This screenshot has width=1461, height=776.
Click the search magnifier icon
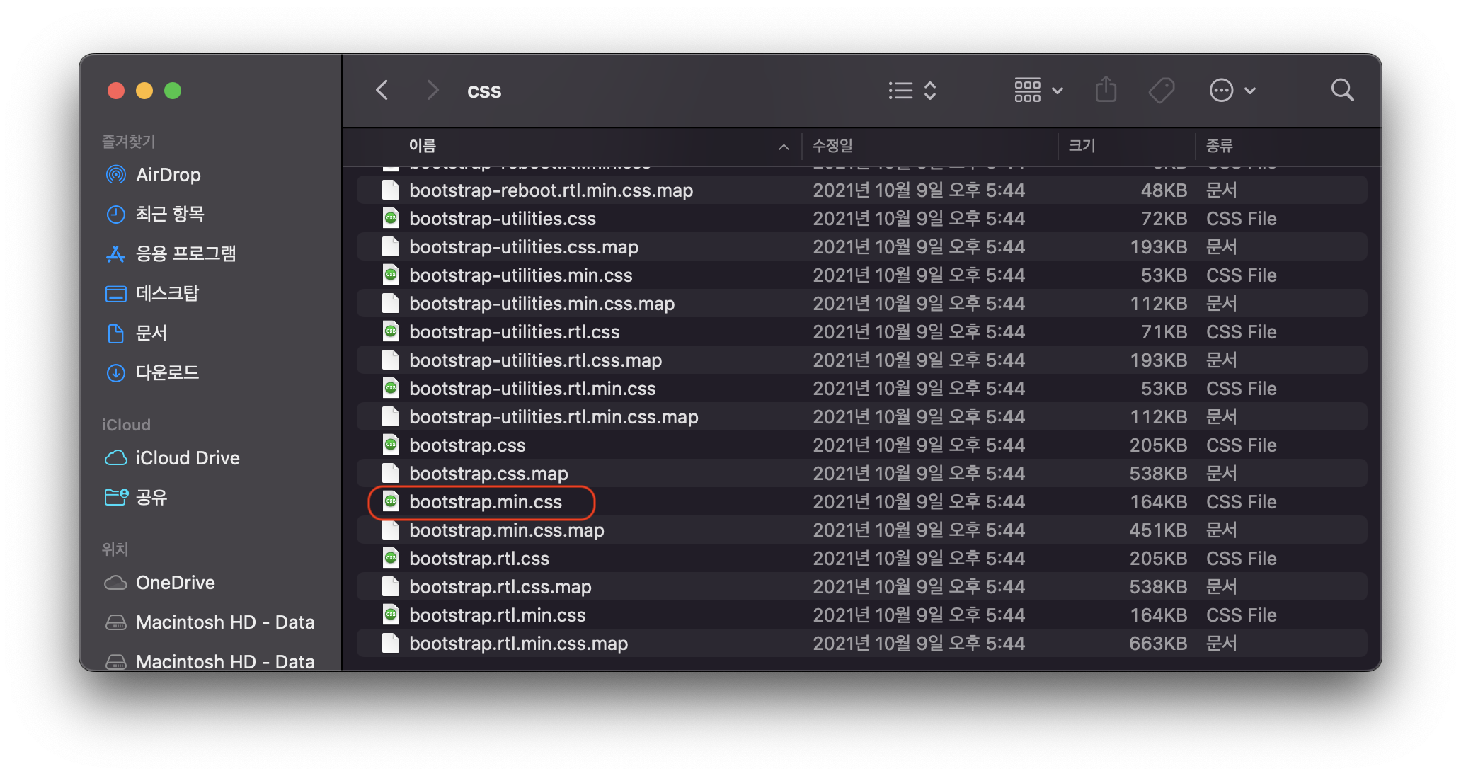(x=1342, y=91)
